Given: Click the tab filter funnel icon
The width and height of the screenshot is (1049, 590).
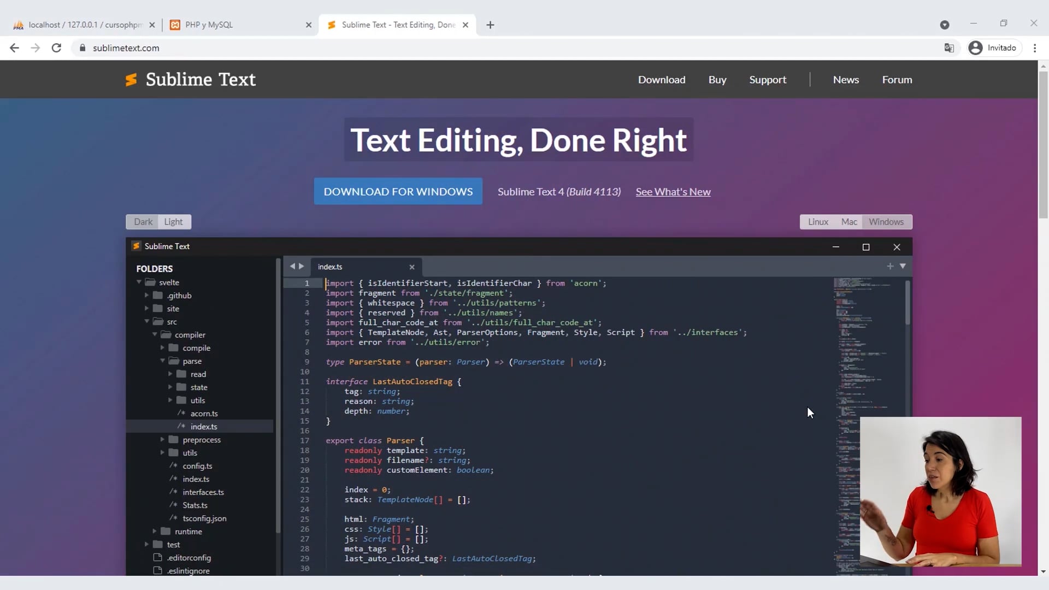Looking at the screenshot, I should pyautogui.click(x=903, y=266).
